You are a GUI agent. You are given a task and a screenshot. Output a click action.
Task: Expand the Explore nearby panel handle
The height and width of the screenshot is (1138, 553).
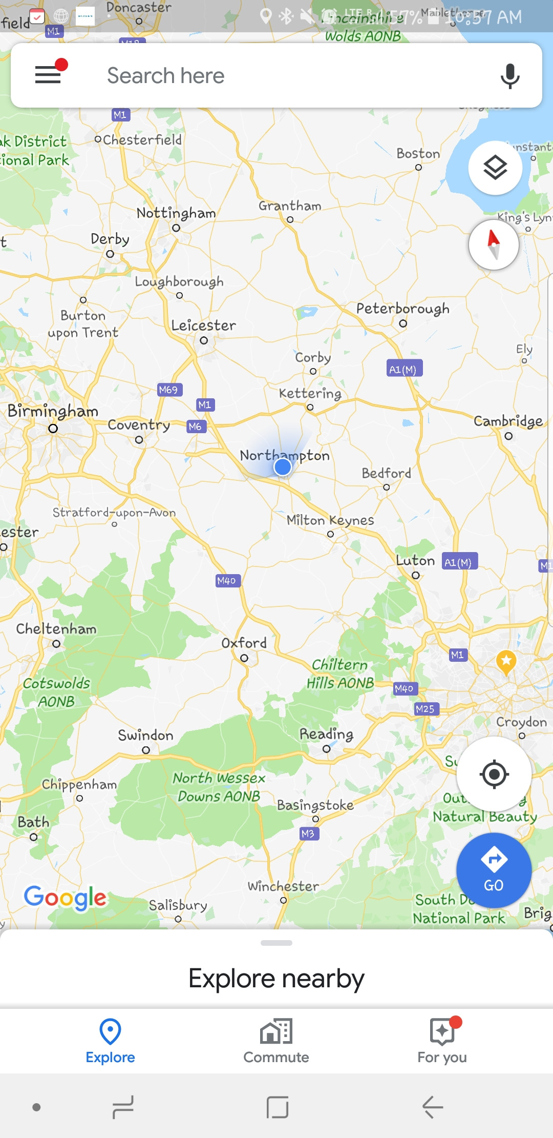(276, 943)
